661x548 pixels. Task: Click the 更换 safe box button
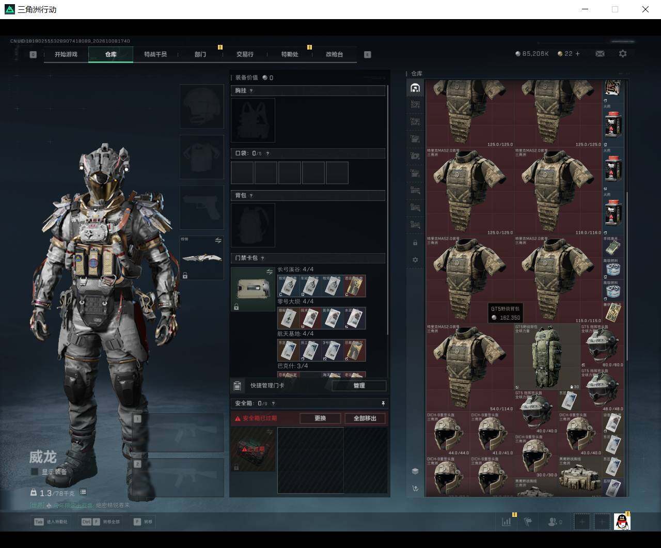coord(320,418)
